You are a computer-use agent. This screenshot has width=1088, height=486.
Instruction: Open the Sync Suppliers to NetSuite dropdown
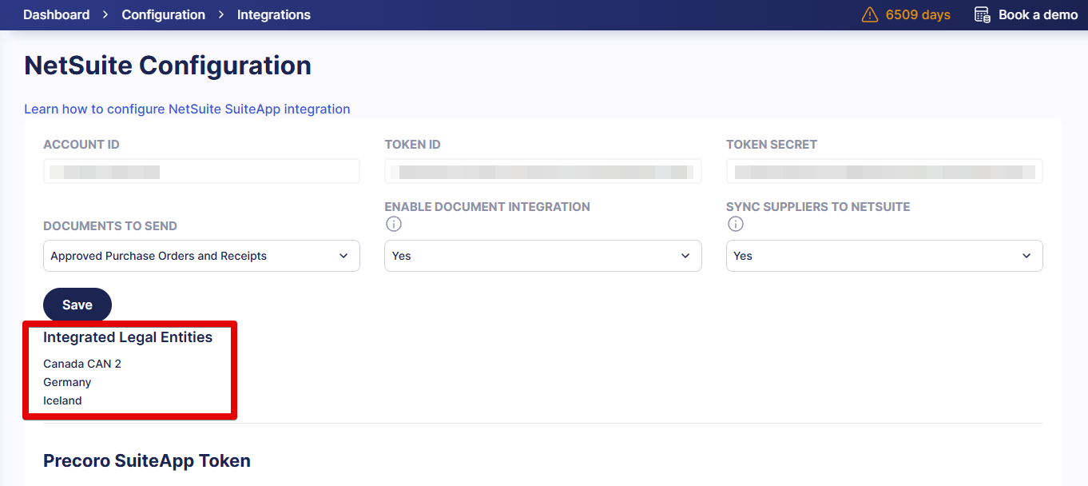pyautogui.click(x=884, y=256)
